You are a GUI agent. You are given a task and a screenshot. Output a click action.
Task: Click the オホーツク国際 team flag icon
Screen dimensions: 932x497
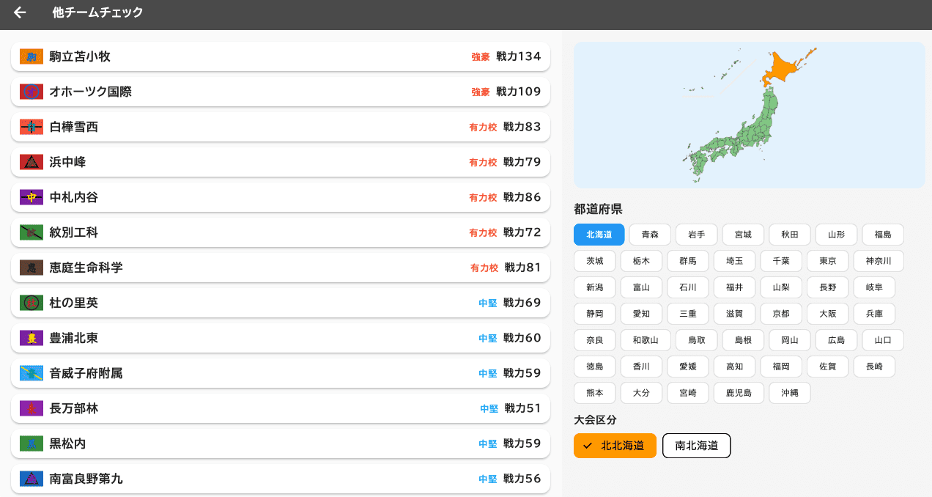point(32,92)
